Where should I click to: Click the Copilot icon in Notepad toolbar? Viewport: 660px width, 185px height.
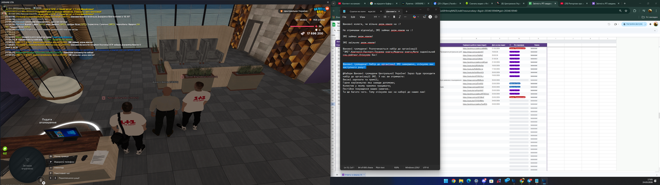coord(415,16)
